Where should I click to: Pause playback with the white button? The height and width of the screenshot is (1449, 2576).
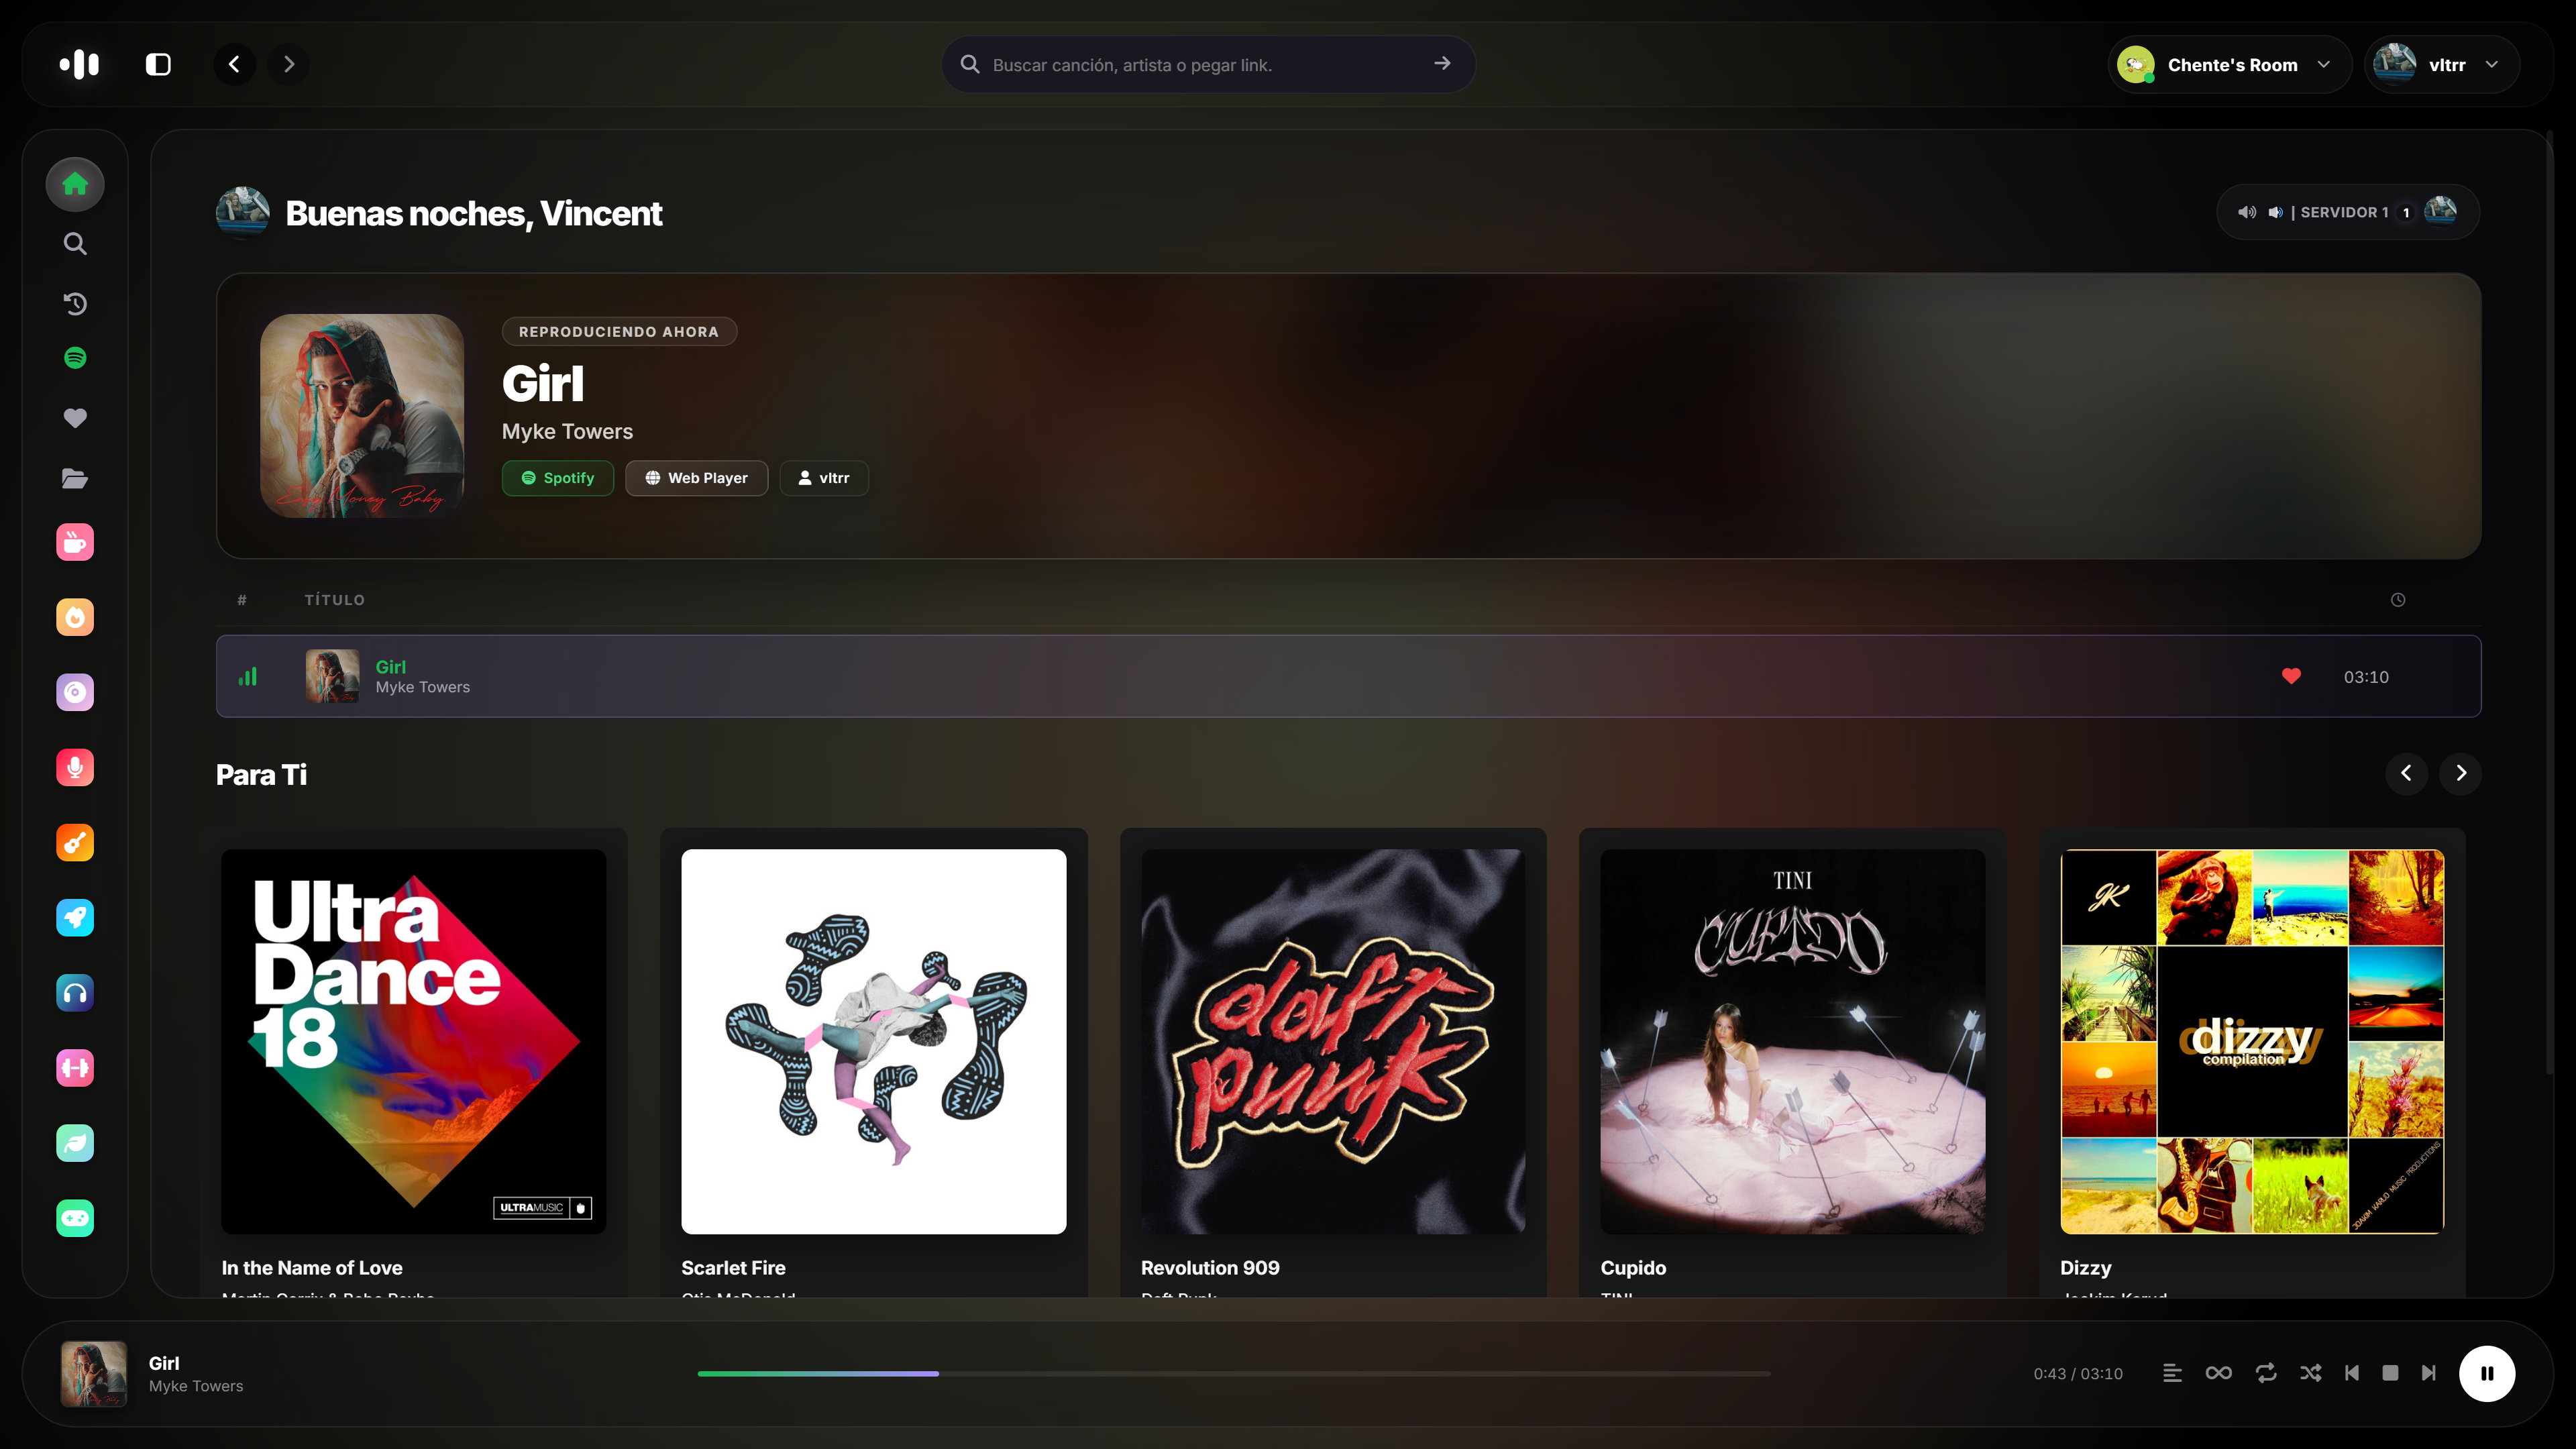point(2487,1374)
